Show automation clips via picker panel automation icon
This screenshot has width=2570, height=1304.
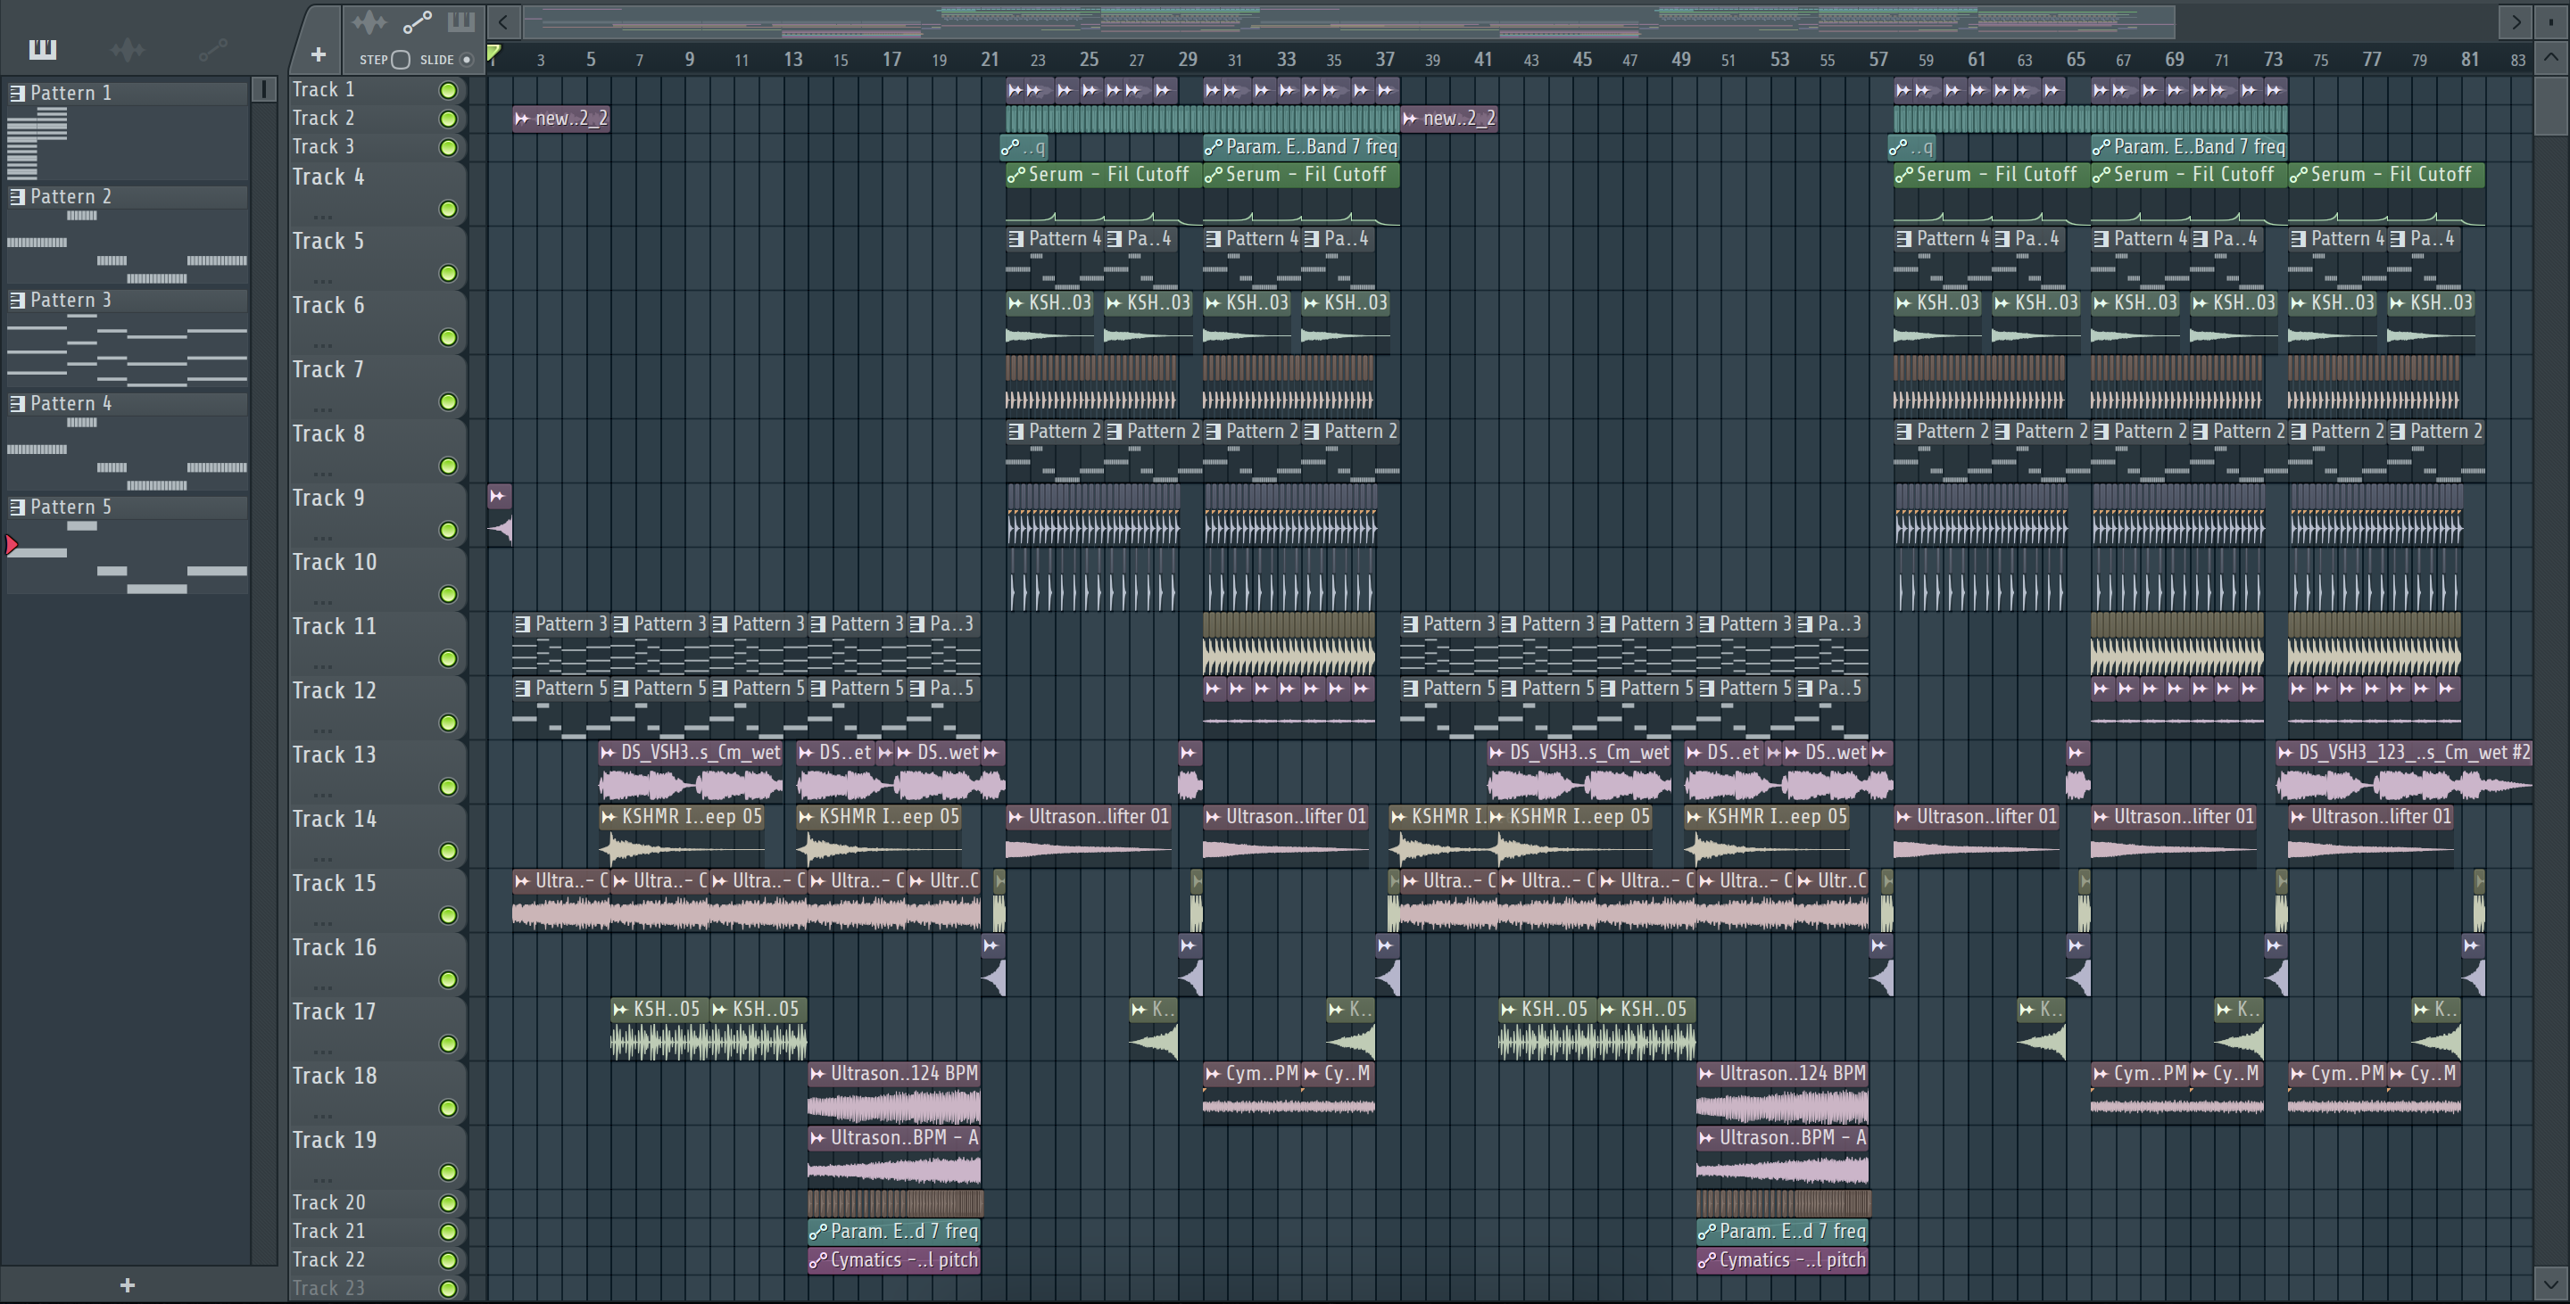212,49
